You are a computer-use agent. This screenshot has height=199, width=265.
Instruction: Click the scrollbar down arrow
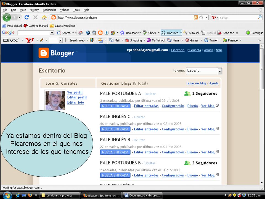(x=262, y=183)
